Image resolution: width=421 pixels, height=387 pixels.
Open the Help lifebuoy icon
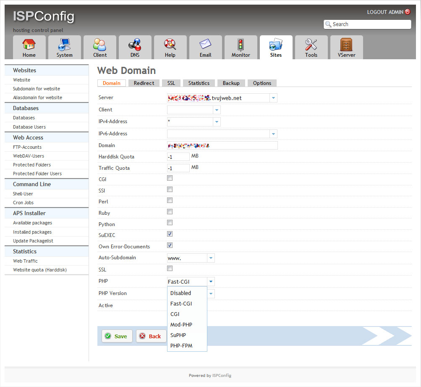click(170, 44)
